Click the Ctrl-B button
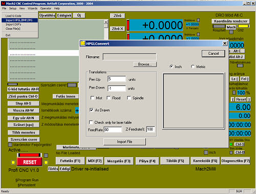The height and width of the screenshot is (194, 256). coord(240,152)
